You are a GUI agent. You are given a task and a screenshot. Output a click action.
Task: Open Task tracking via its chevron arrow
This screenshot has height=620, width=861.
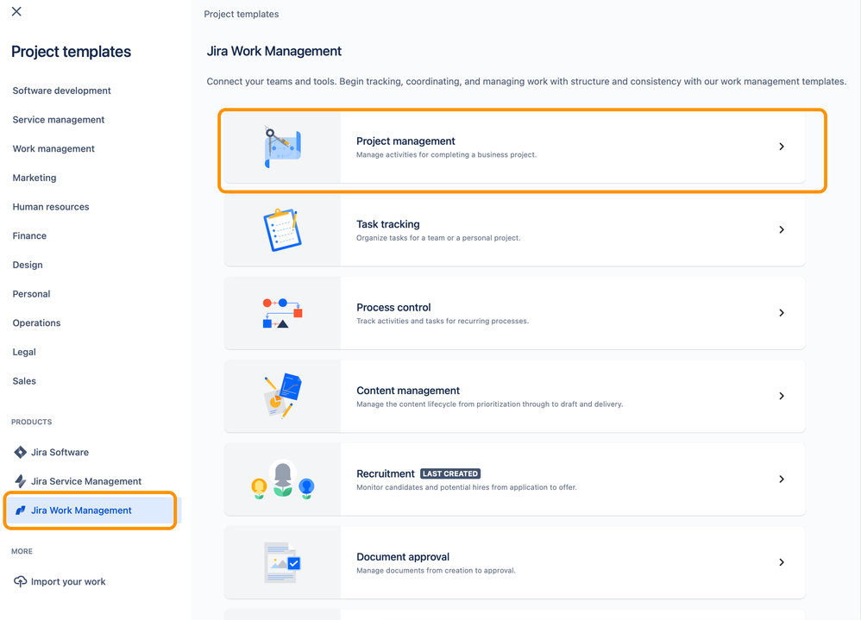coord(782,229)
